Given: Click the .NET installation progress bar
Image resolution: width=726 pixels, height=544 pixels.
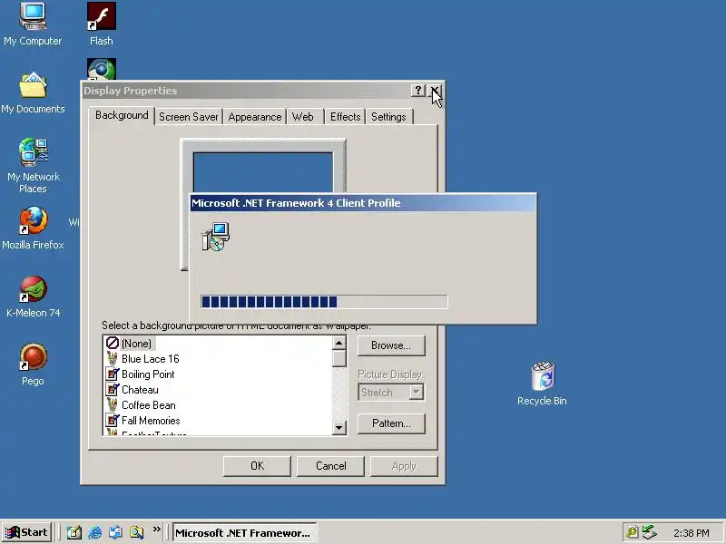Looking at the screenshot, I should click(x=324, y=302).
